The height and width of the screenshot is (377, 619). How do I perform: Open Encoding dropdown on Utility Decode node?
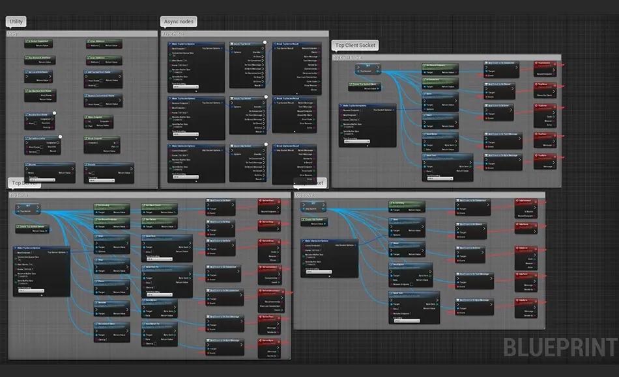(42, 180)
